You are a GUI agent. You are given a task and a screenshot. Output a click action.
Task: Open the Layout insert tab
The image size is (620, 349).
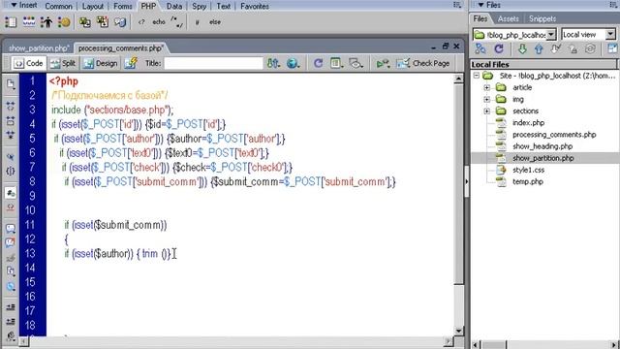click(93, 7)
